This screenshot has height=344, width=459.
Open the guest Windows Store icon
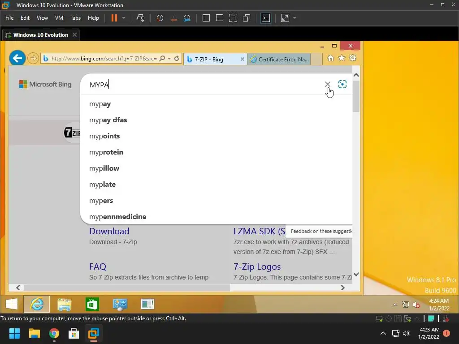pyautogui.click(x=92, y=304)
